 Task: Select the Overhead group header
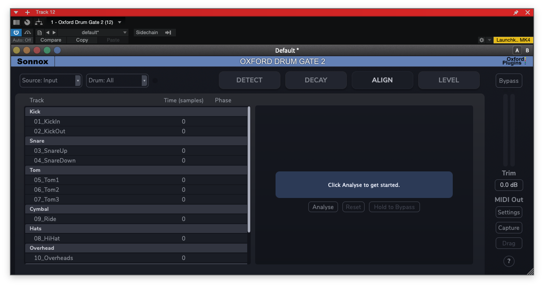(136, 248)
